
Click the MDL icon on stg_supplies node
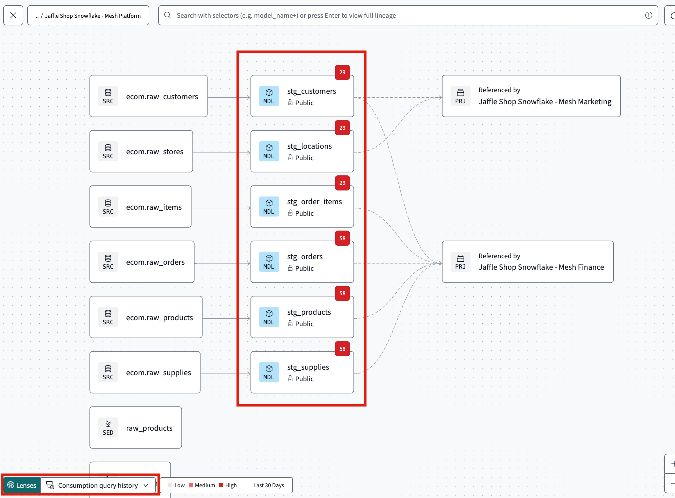[269, 372]
